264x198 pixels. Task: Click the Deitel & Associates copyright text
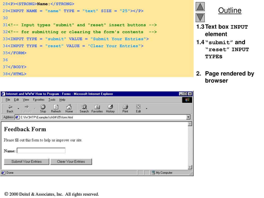(52, 194)
